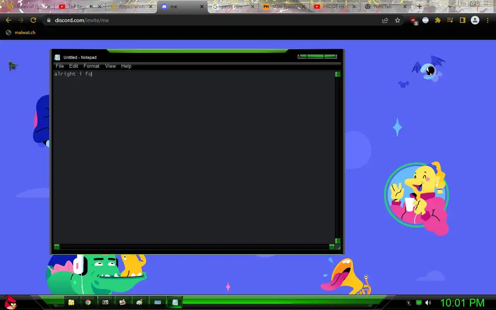Image resolution: width=496 pixels, height=310 pixels.
Task: Open the Notepad View menu
Action: pyautogui.click(x=110, y=66)
